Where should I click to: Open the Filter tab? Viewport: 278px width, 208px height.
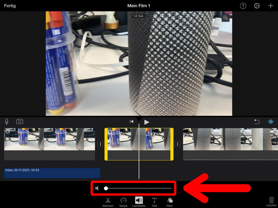[x=170, y=202]
